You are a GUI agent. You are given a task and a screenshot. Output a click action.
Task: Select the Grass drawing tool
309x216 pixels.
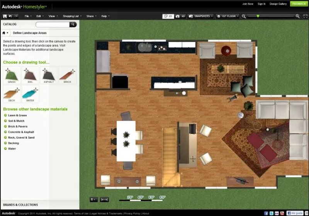[x=12, y=75]
